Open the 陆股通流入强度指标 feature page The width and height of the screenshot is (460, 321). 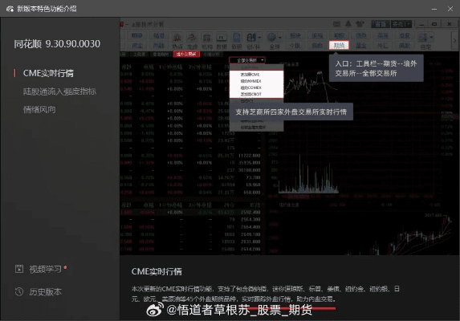59,91
